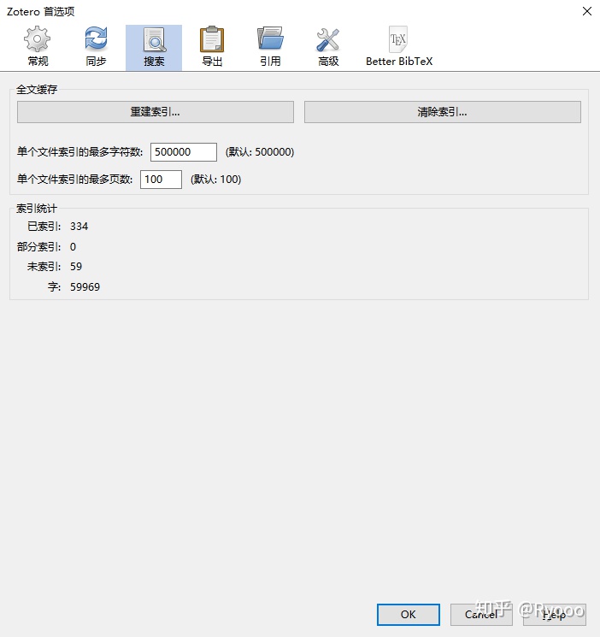
Task: Click the 重建索引... rebuild index button
Action: click(x=156, y=112)
